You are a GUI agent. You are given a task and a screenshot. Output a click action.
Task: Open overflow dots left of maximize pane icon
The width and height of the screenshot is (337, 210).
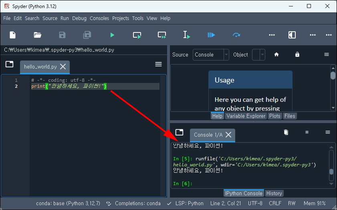click(x=272, y=35)
